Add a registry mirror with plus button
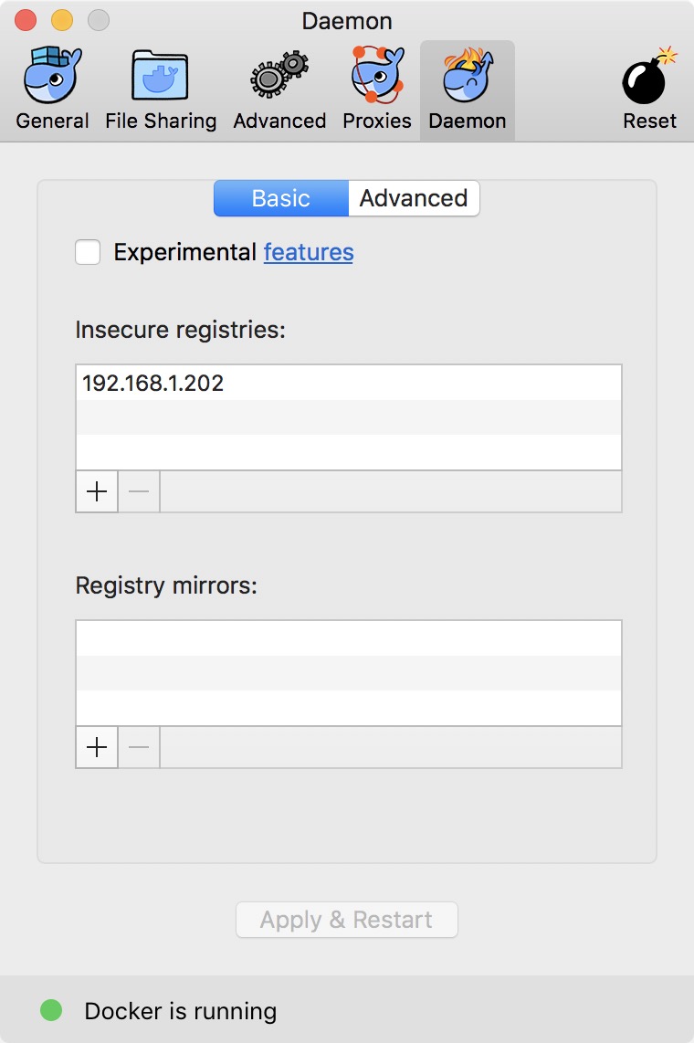Viewport: 694px width, 1043px height. [x=97, y=747]
